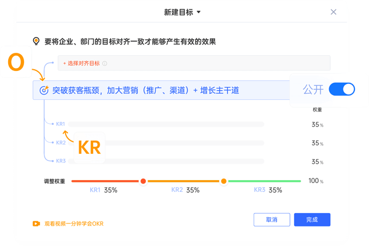Screen dimensions: 369x247
Task: Click the KR1 weight 35% value
Action: tap(317, 124)
